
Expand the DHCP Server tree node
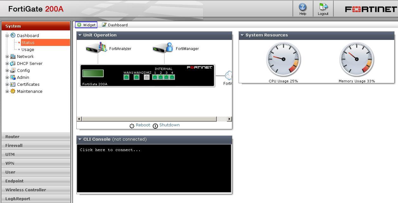(x=7, y=63)
